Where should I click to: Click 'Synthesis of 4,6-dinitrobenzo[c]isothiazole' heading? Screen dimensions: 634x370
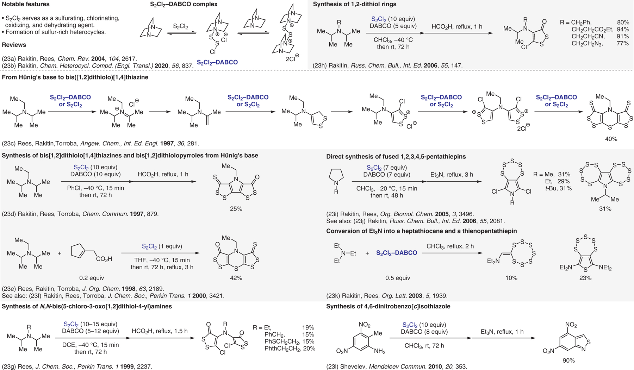(388, 306)
